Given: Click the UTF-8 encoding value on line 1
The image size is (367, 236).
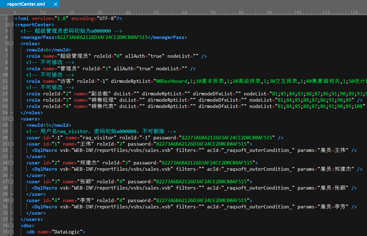Looking at the screenshot, I should click(107, 19).
